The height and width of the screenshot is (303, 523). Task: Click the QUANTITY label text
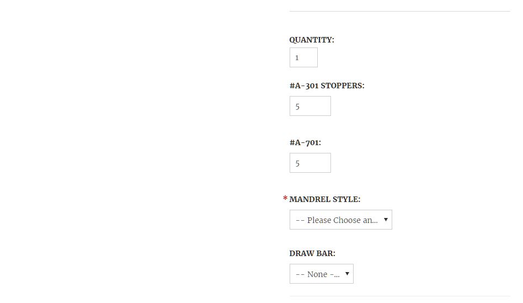tap(312, 40)
